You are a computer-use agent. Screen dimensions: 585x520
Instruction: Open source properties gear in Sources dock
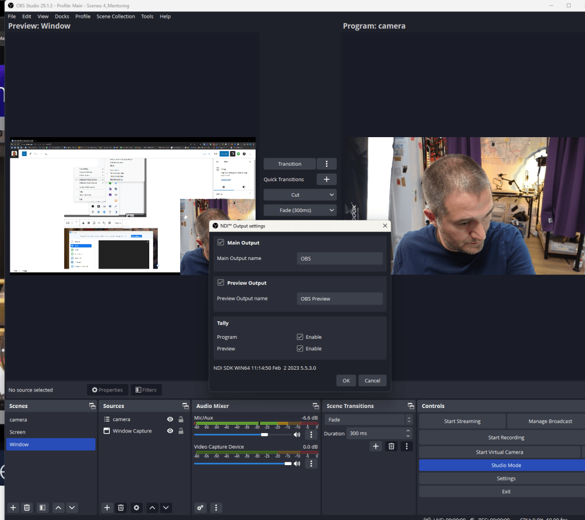click(137, 507)
